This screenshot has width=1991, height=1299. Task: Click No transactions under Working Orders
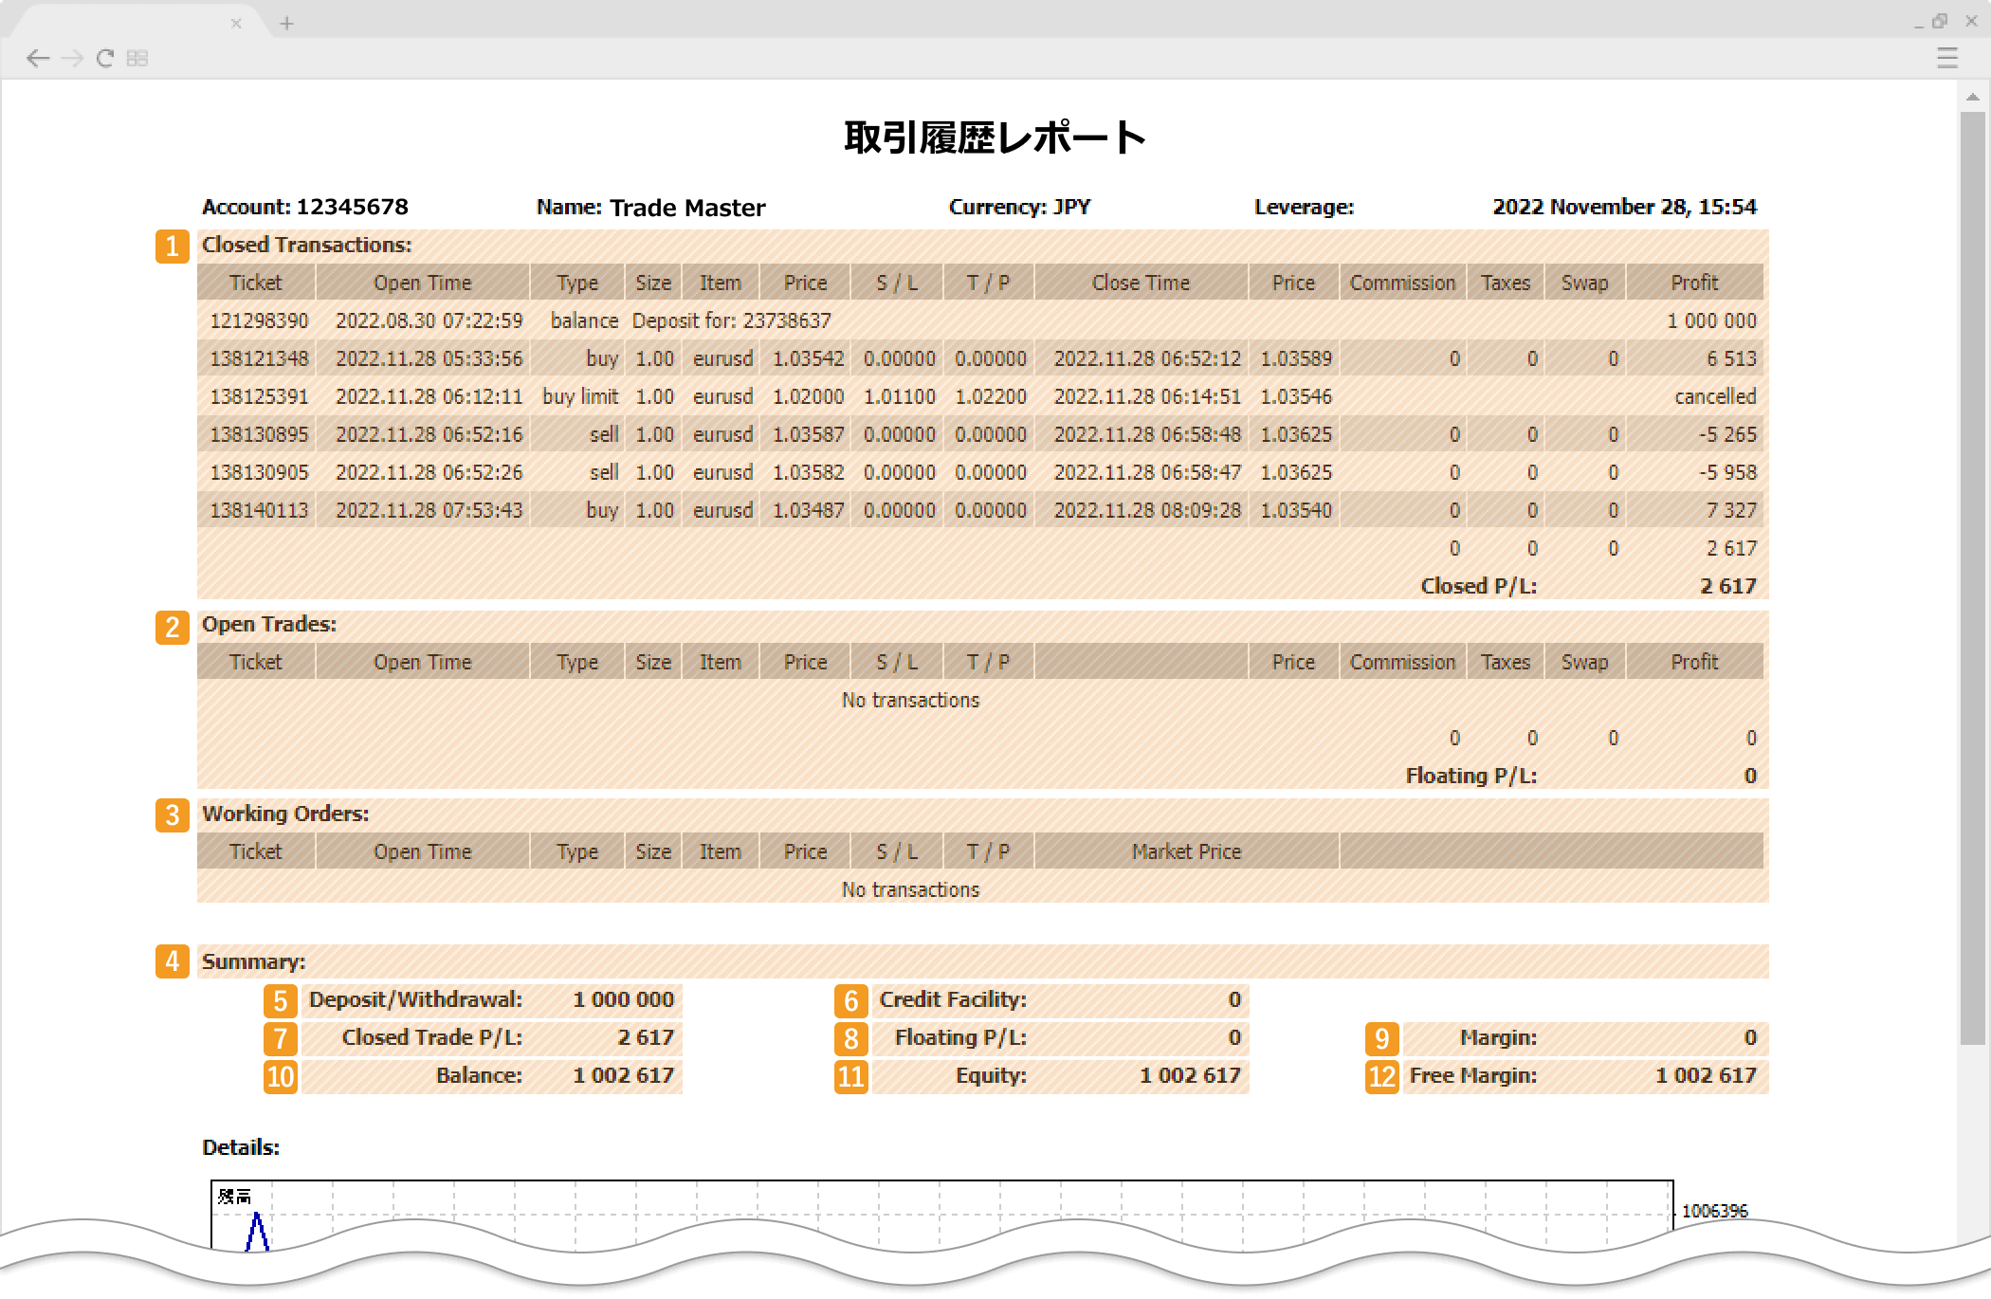tap(910, 889)
